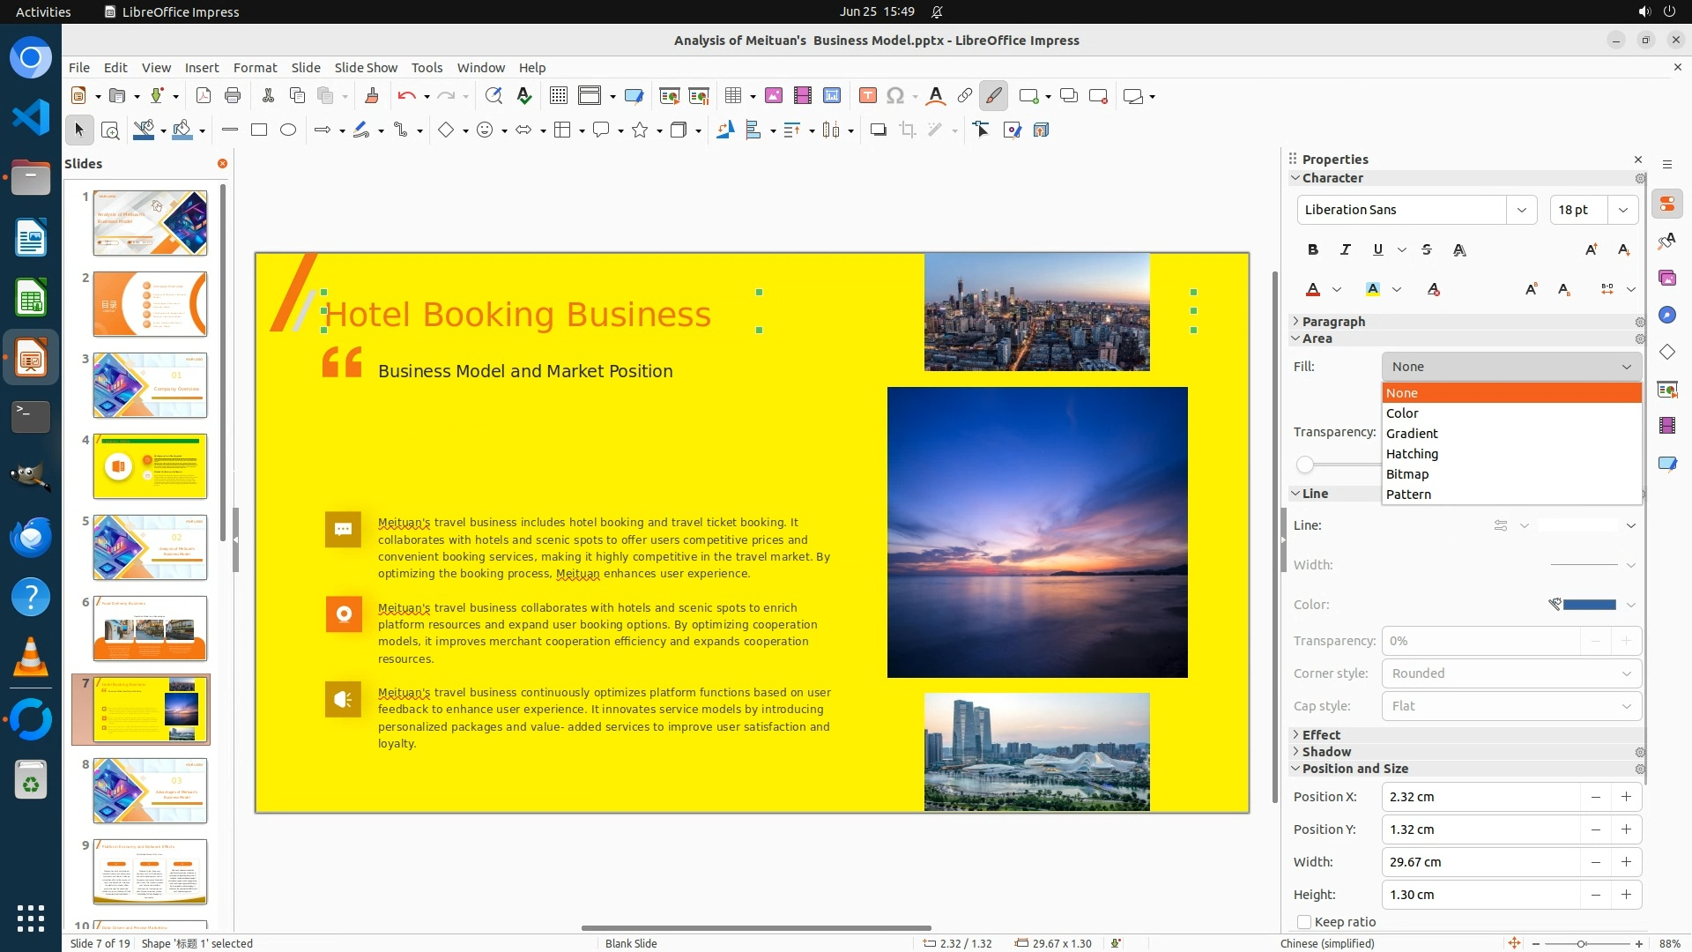Click the Italic formatting icon

coord(1345,250)
